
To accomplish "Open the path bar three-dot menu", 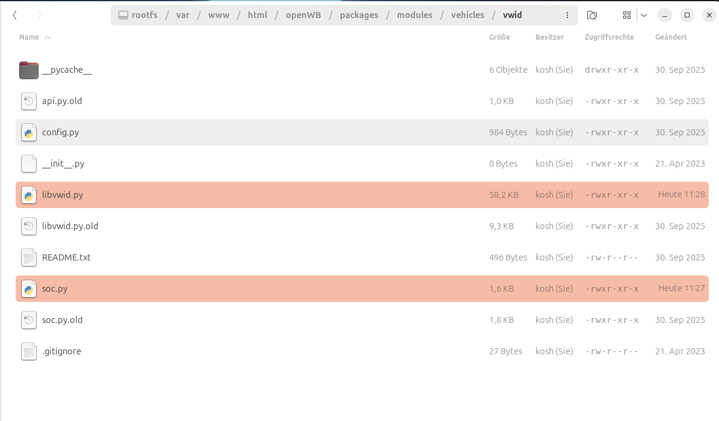I will [567, 15].
